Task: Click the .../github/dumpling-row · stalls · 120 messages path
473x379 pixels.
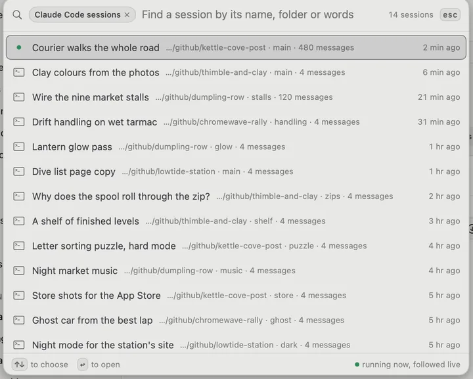Action: point(244,97)
